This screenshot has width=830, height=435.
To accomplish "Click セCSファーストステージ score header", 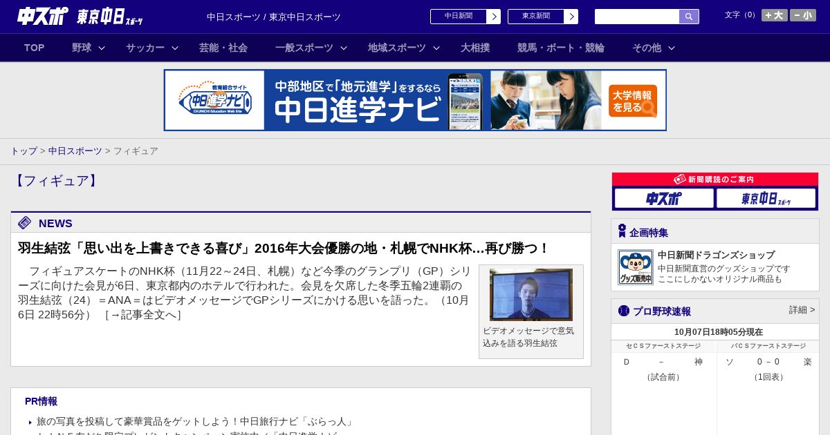I will pos(663,346).
